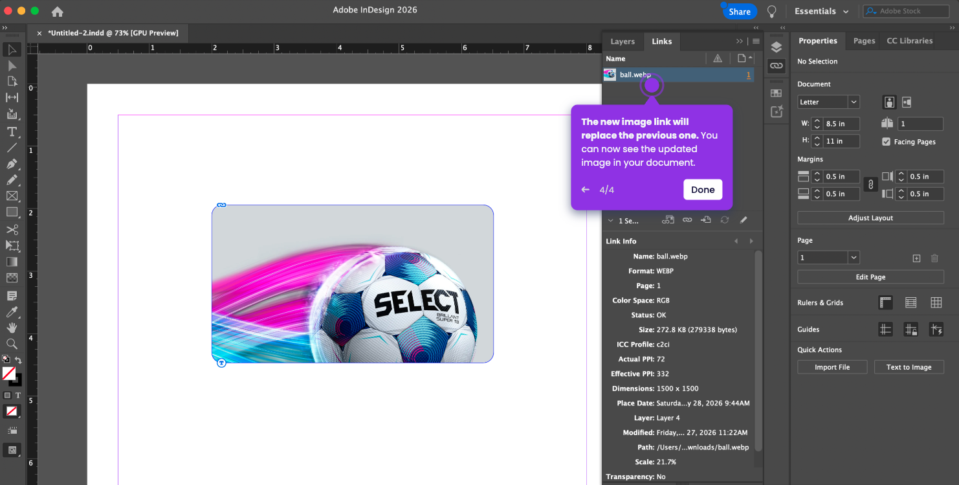
Task: Click the Go To Link icon
Action: click(706, 220)
